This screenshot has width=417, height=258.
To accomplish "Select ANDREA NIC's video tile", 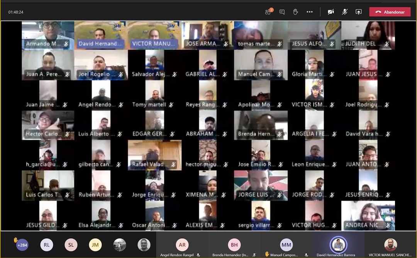I will coord(368,215).
